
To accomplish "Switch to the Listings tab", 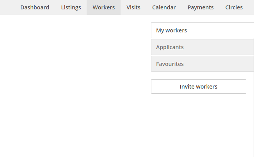I will pyautogui.click(x=71, y=7).
